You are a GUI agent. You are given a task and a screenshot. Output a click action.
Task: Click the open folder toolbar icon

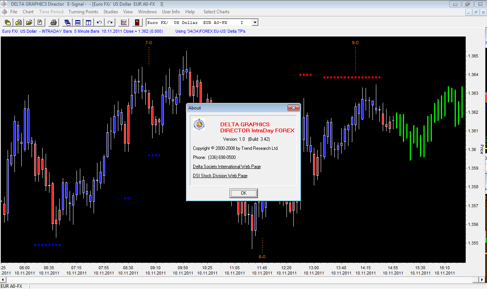pos(29,22)
